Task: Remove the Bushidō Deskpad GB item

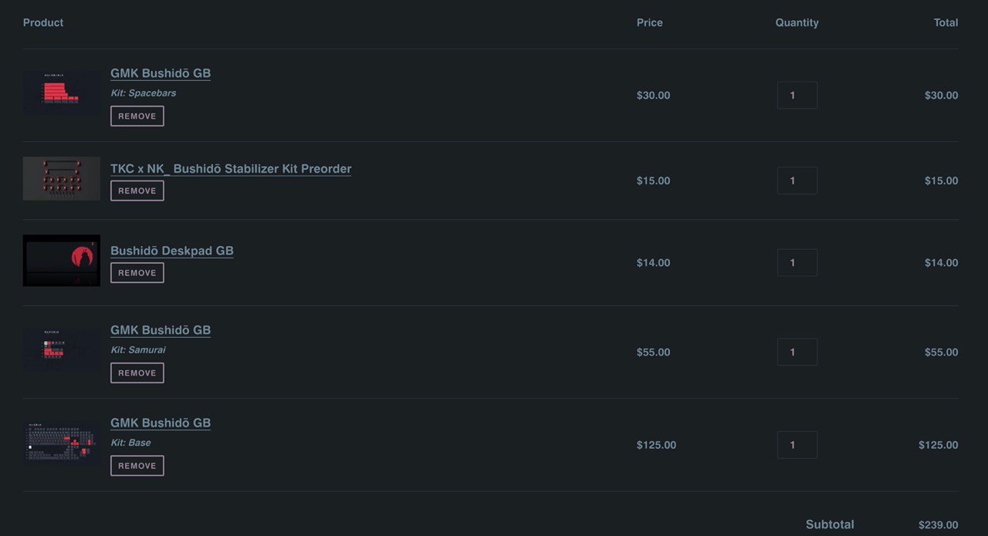Action: tap(137, 273)
